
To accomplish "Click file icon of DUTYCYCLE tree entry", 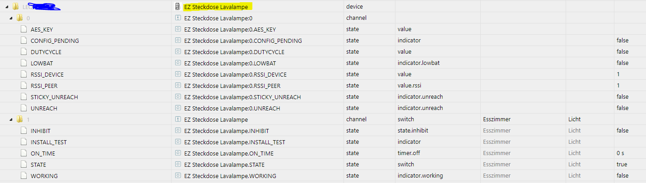I will [x=24, y=52].
